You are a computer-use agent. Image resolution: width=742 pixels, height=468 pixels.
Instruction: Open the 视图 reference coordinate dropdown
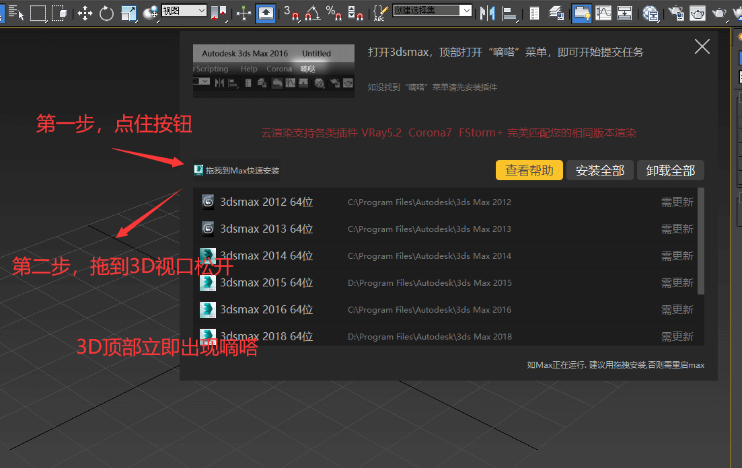coord(184,10)
